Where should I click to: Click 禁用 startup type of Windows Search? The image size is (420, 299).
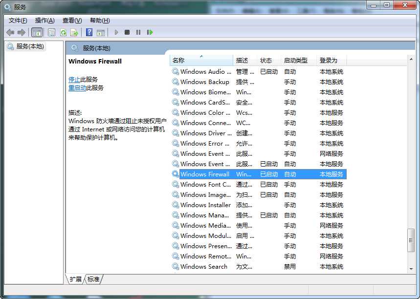tap(290, 267)
